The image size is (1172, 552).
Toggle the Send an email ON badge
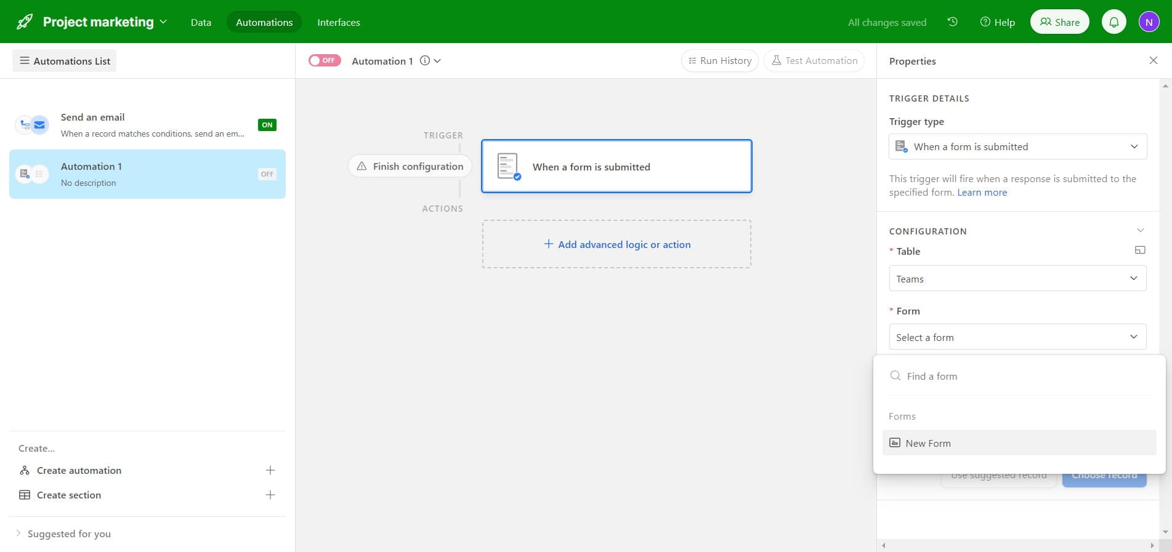point(267,125)
